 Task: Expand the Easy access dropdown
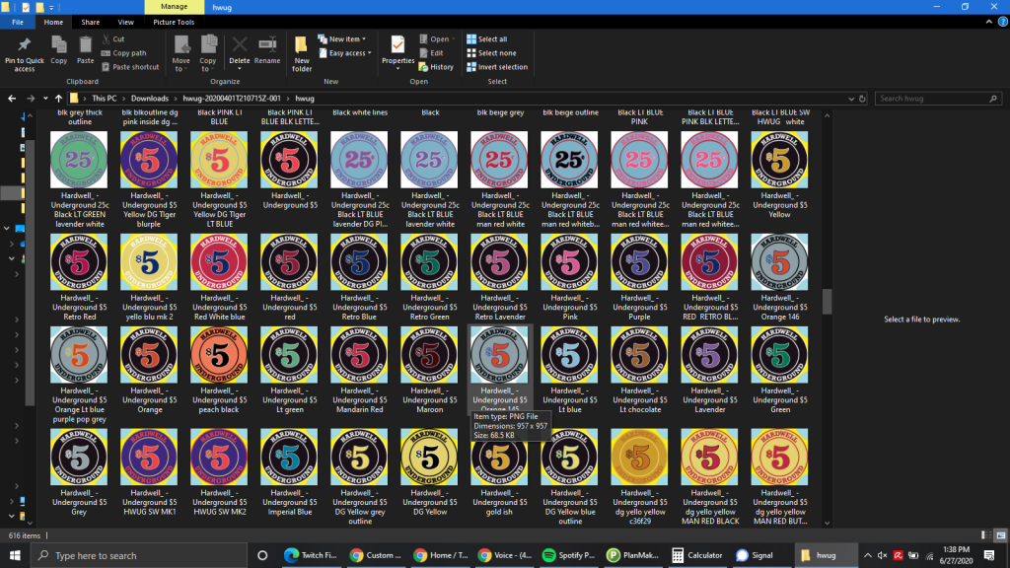point(346,53)
